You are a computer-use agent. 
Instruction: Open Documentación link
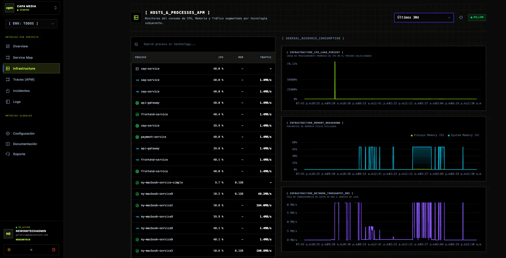coord(31,144)
